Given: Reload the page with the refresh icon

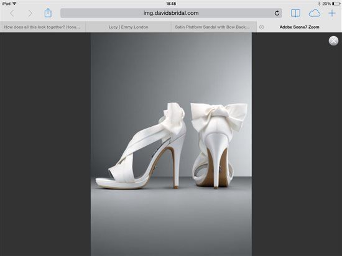Looking at the screenshot, I should pos(277,13).
